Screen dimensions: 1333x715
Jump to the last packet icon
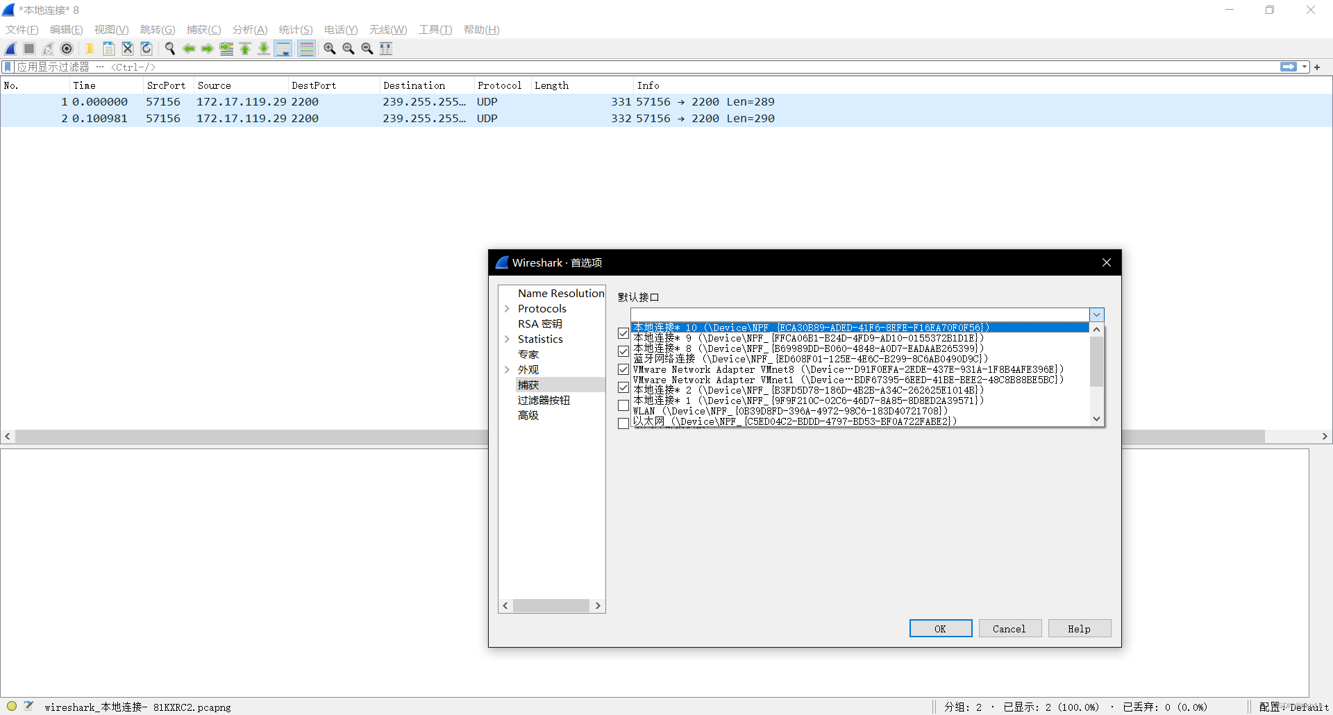264,49
